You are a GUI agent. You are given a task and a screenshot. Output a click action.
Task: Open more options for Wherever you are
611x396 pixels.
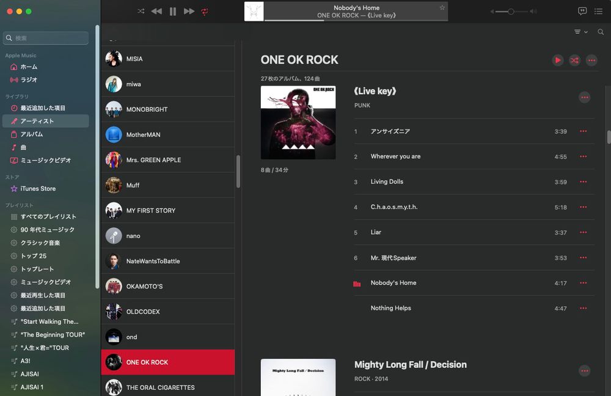(x=583, y=156)
